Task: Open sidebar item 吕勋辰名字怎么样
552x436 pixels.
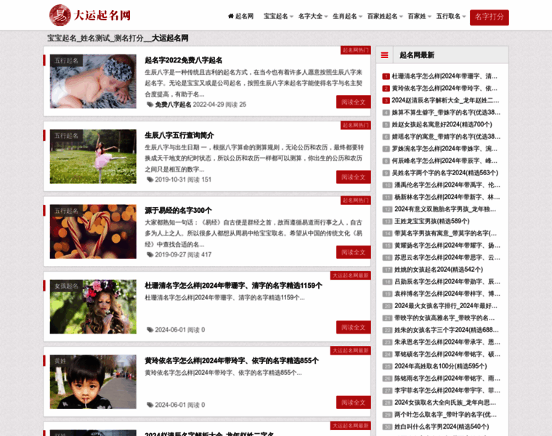Action: [x=447, y=282]
